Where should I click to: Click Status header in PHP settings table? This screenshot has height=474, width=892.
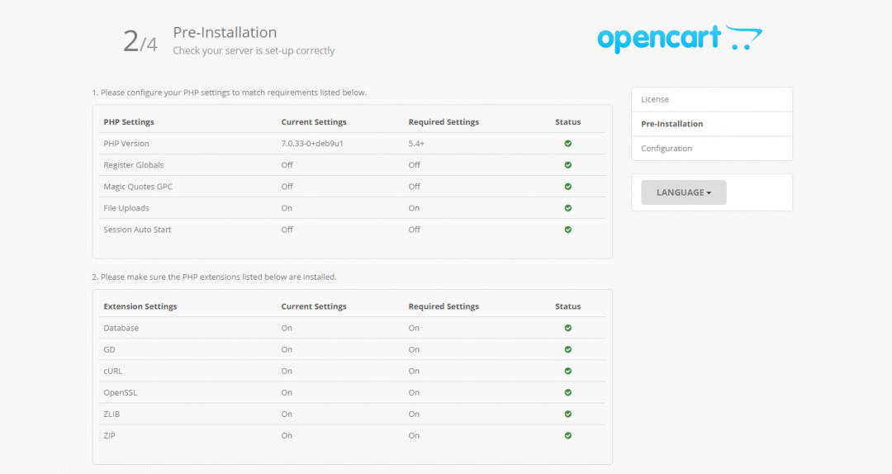tap(567, 121)
